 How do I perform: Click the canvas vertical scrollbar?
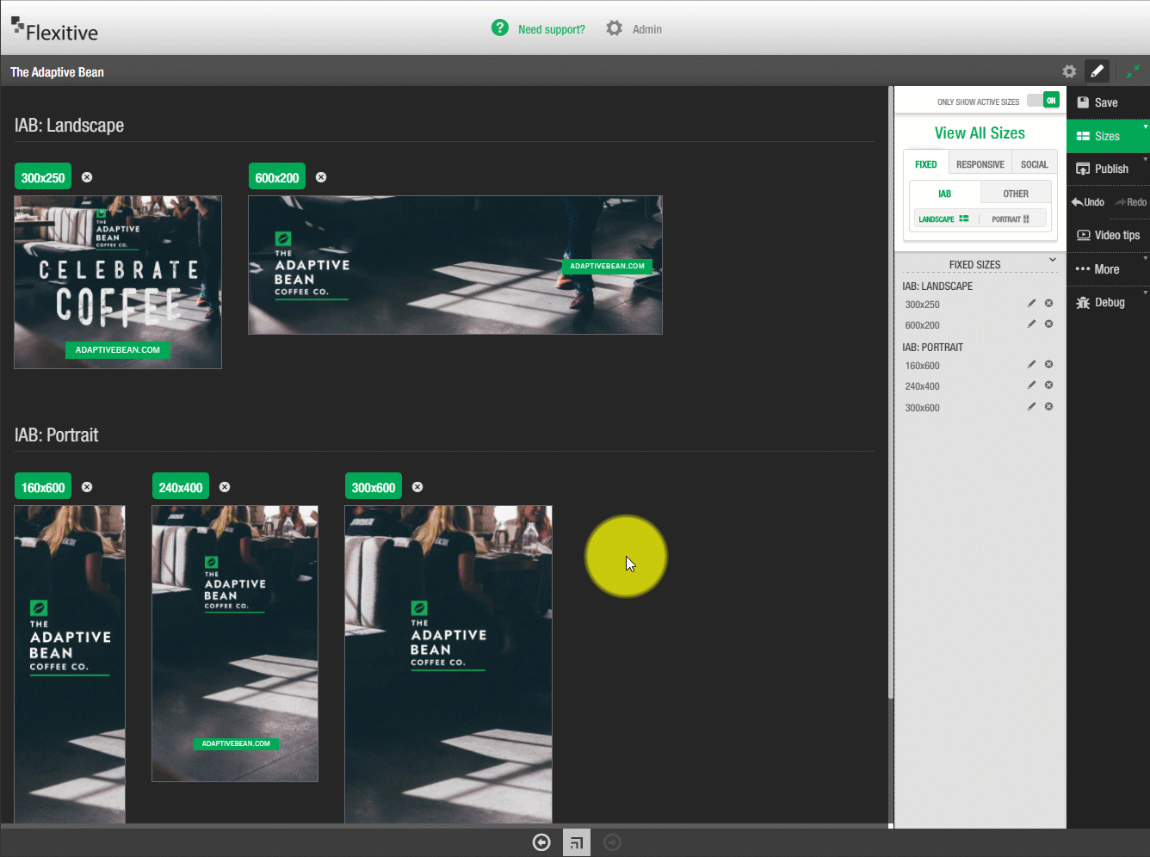pyautogui.click(x=891, y=392)
